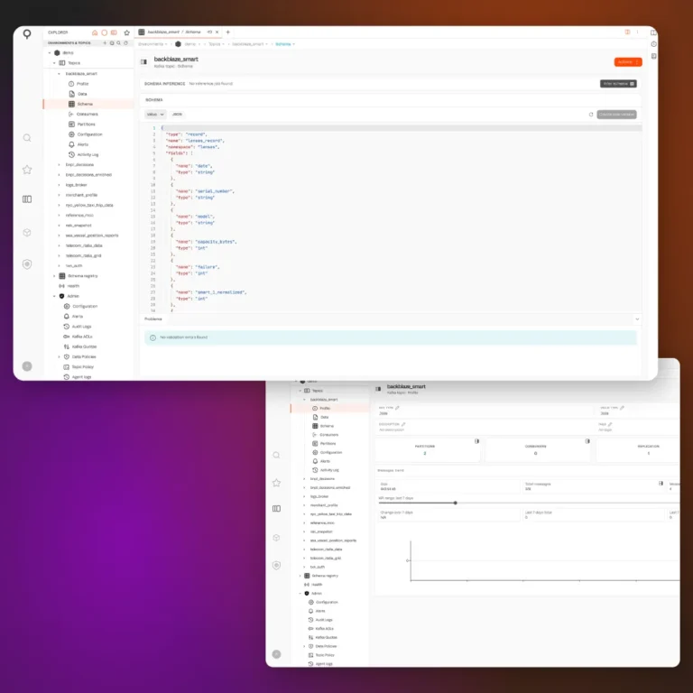Open a new tab with plus button
This screenshot has height=693, width=693.
click(228, 32)
